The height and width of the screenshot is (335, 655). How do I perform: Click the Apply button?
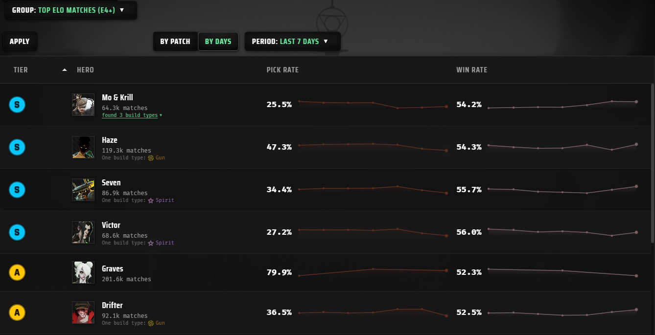[20, 42]
